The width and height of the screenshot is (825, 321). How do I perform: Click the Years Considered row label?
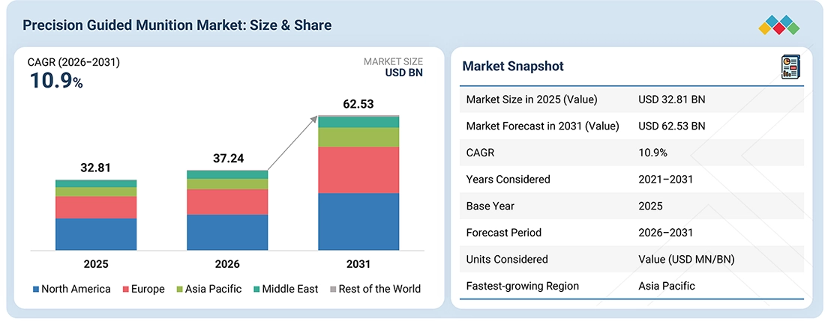pyautogui.click(x=508, y=180)
